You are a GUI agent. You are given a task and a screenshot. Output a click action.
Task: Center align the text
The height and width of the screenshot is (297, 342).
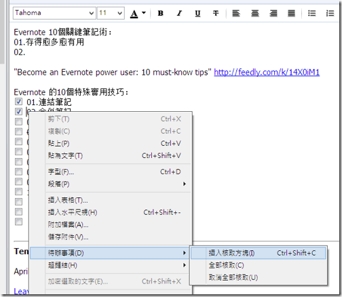coord(255,14)
